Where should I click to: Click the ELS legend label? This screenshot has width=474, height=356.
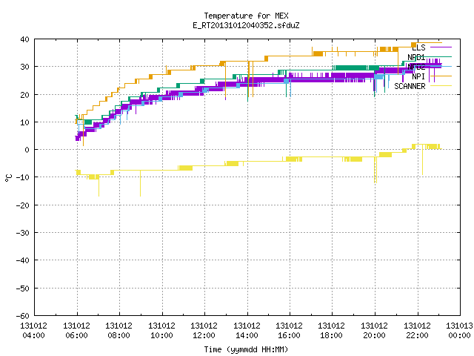pos(418,47)
